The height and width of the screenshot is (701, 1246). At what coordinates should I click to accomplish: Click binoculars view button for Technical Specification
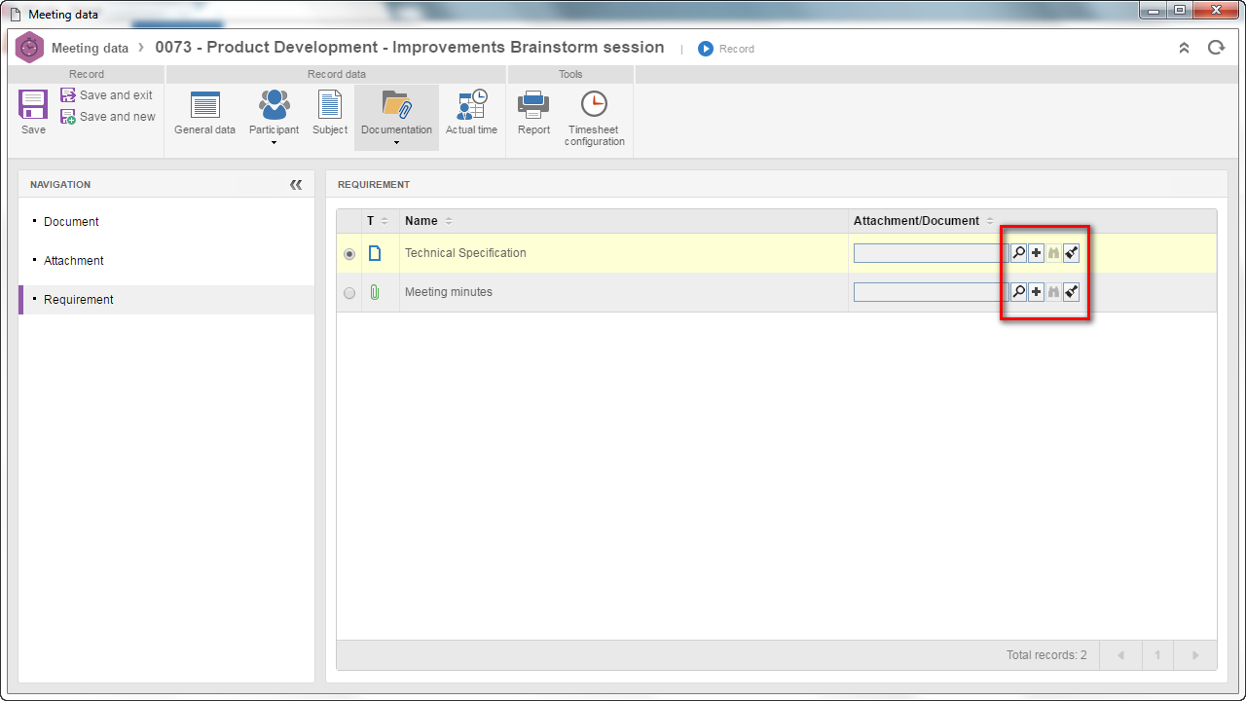pos(1053,253)
